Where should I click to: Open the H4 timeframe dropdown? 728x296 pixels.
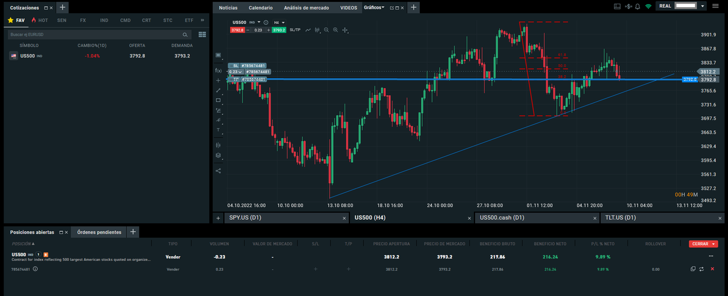pyautogui.click(x=279, y=22)
